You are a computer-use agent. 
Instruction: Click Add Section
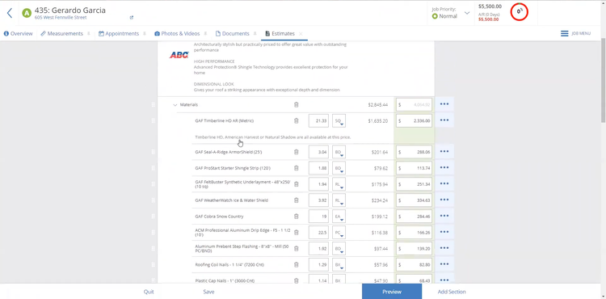452,292
